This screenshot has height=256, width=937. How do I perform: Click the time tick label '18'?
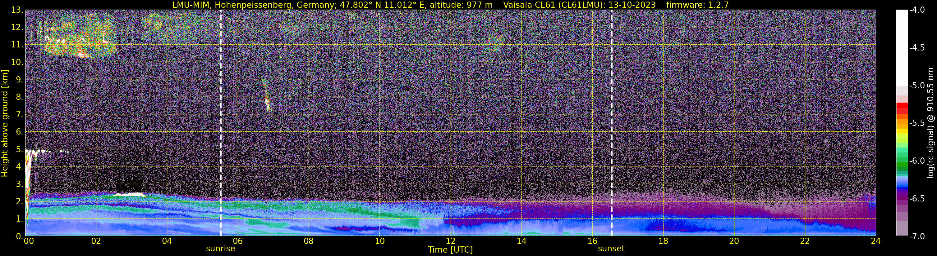tap(663, 241)
